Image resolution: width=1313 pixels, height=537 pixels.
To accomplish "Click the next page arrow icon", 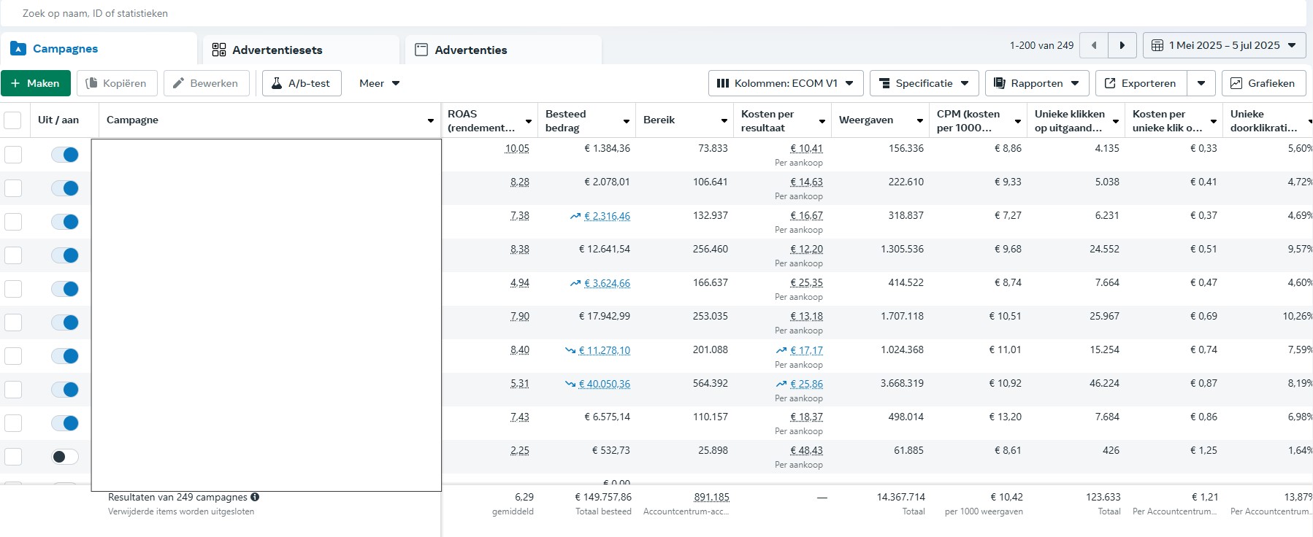I will coord(1122,45).
